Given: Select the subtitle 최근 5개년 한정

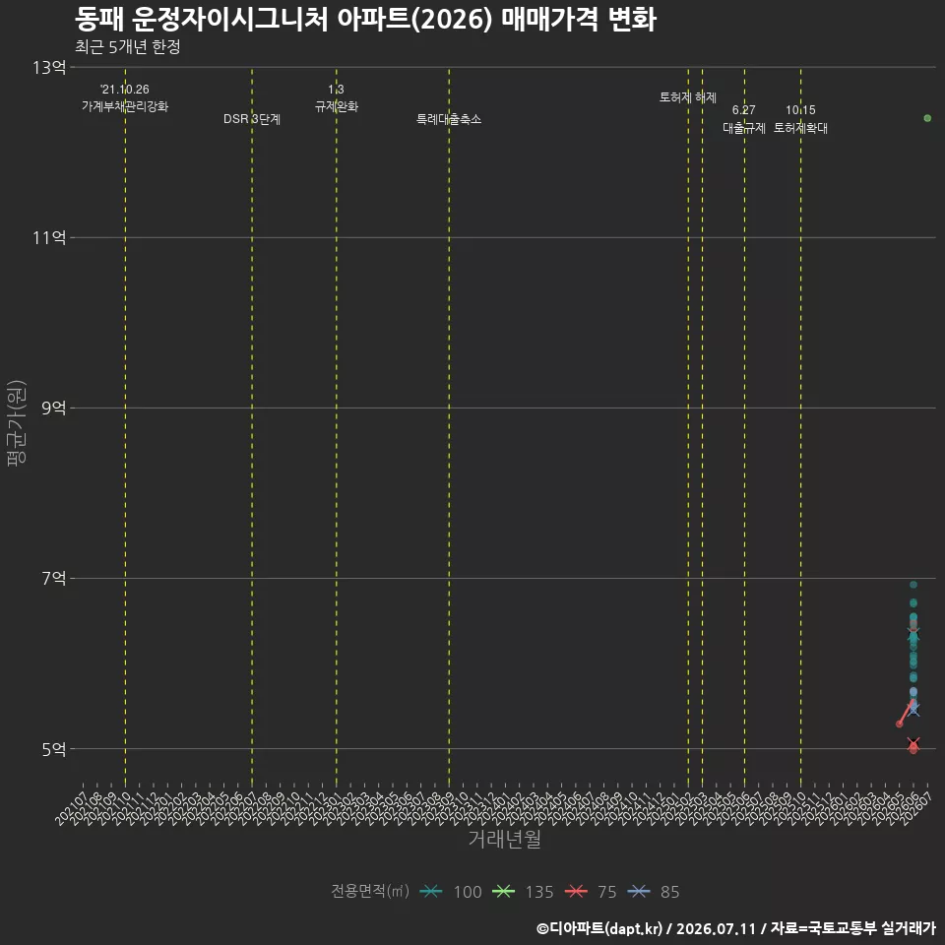Looking at the screenshot, I should [128, 47].
